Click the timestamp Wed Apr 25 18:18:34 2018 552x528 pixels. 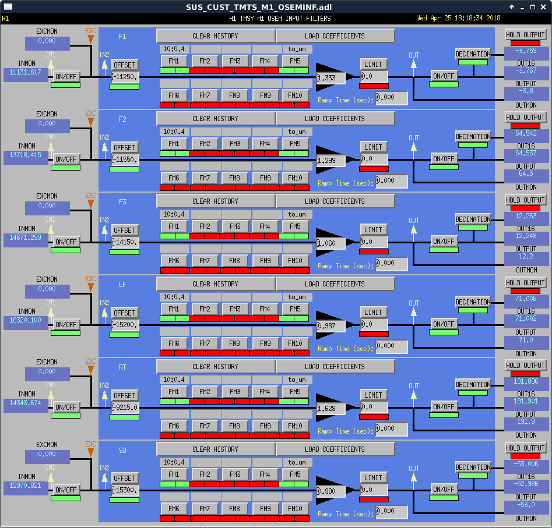pos(458,18)
